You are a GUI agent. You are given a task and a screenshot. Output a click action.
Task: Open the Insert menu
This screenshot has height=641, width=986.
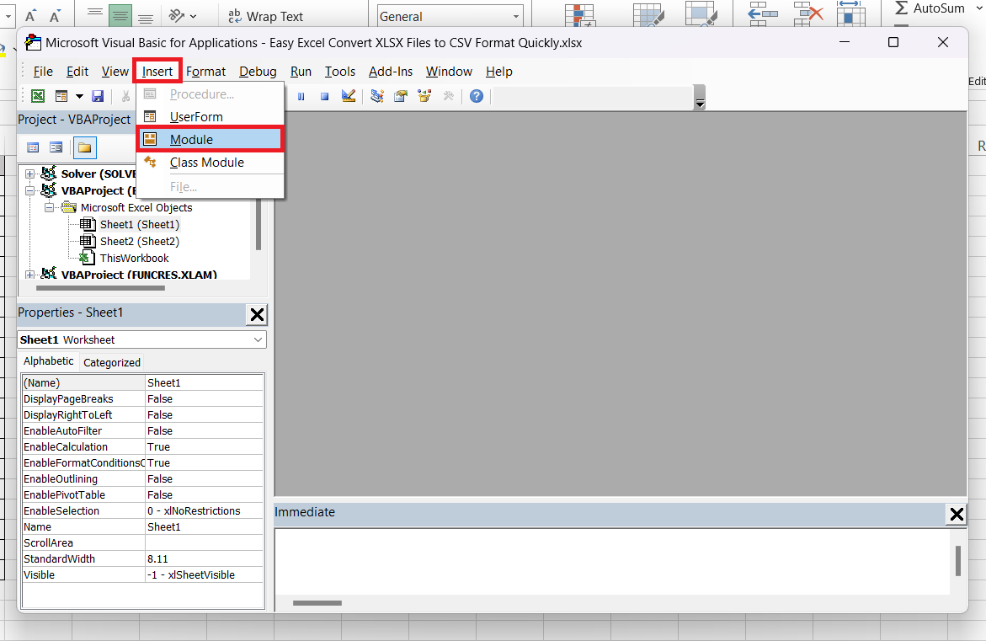pos(157,72)
